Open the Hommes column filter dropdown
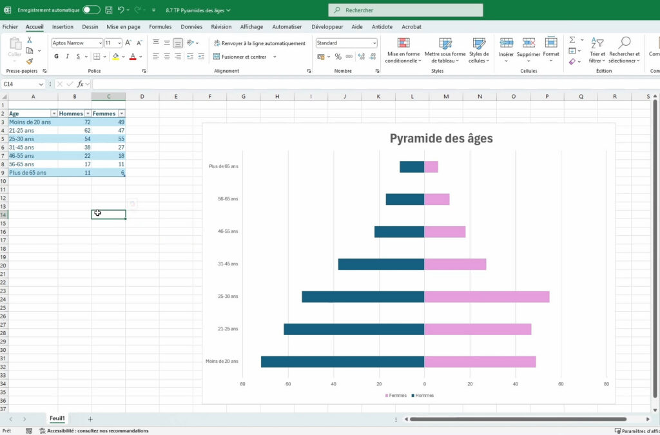This screenshot has width=660, height=435. pos(88,113)
